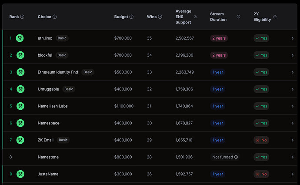300x185 pixels.
Task: Expand the NameHash Labs row chevron
Action: pyautogui.click(x=292, y=106)
